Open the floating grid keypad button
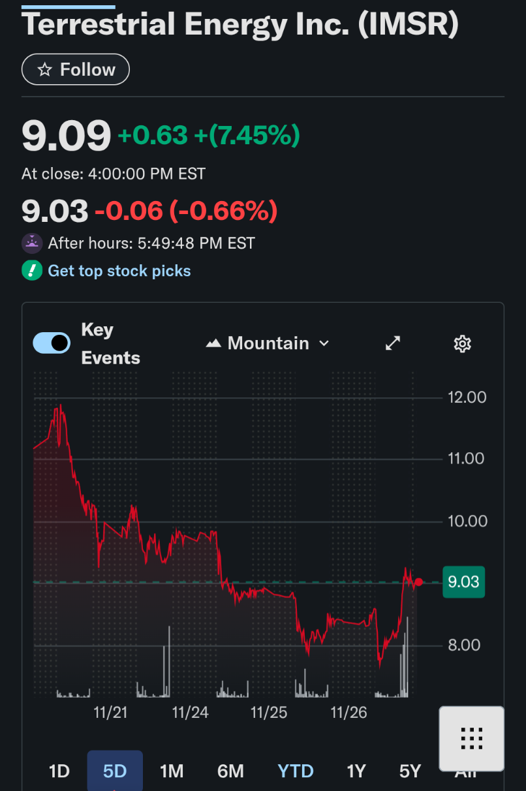Viewport: 526px width, 791px height. 471,739
